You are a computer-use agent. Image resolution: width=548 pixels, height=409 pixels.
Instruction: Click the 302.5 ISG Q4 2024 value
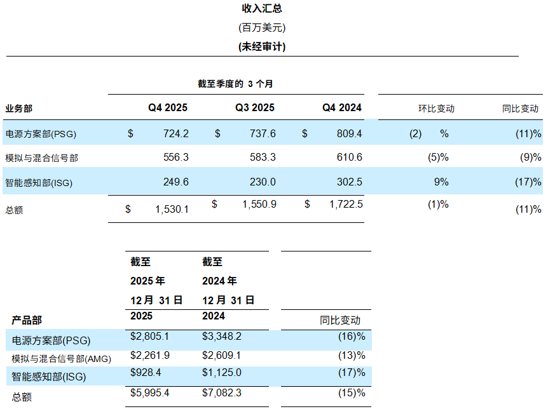tap(350, 182)
